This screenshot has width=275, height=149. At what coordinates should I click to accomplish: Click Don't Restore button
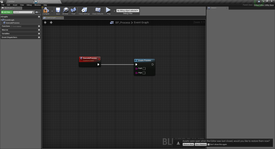[201, 144]
